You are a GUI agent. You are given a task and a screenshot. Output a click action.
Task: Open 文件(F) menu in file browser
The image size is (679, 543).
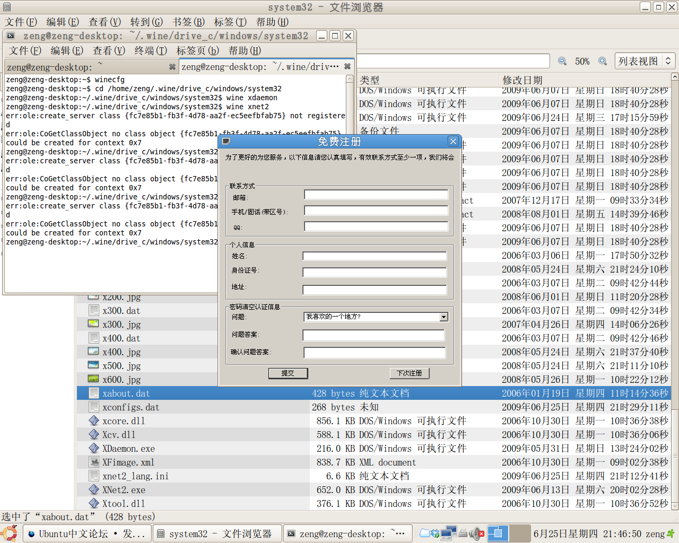[x=21, y=22]
